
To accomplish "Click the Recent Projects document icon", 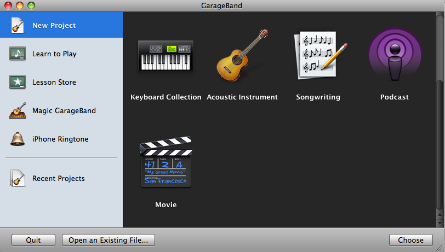I will tap(18, 178).
